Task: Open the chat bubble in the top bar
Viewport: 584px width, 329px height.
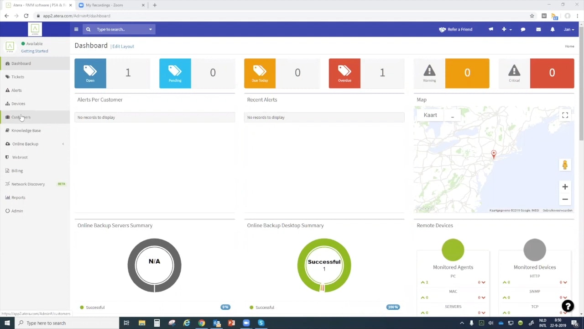Action: point(523,29)
